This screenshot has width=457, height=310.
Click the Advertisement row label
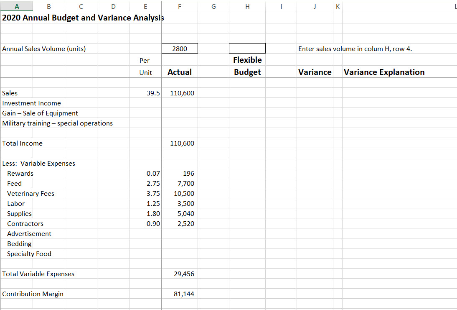[29, 233]
